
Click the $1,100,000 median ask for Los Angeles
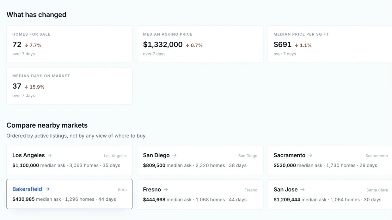(x=26, y=165)
